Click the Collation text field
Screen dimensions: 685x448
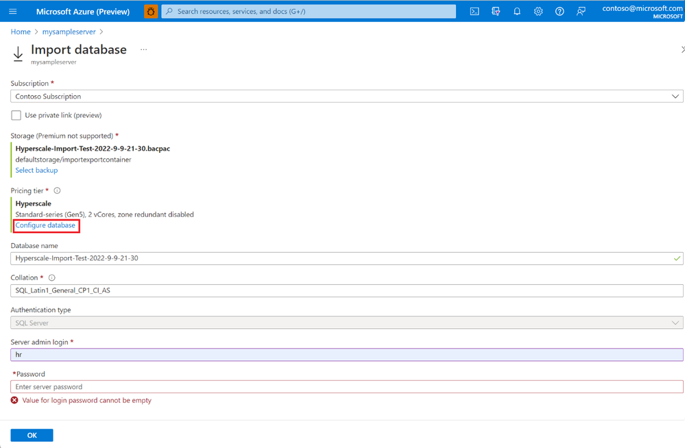(347, 290)
